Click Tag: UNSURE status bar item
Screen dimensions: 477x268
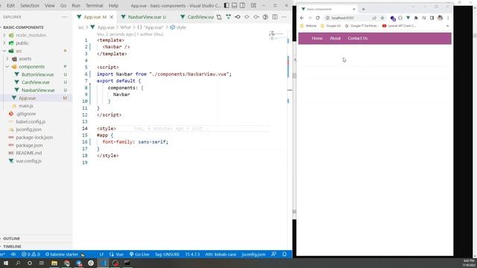(x=167, y=255)
